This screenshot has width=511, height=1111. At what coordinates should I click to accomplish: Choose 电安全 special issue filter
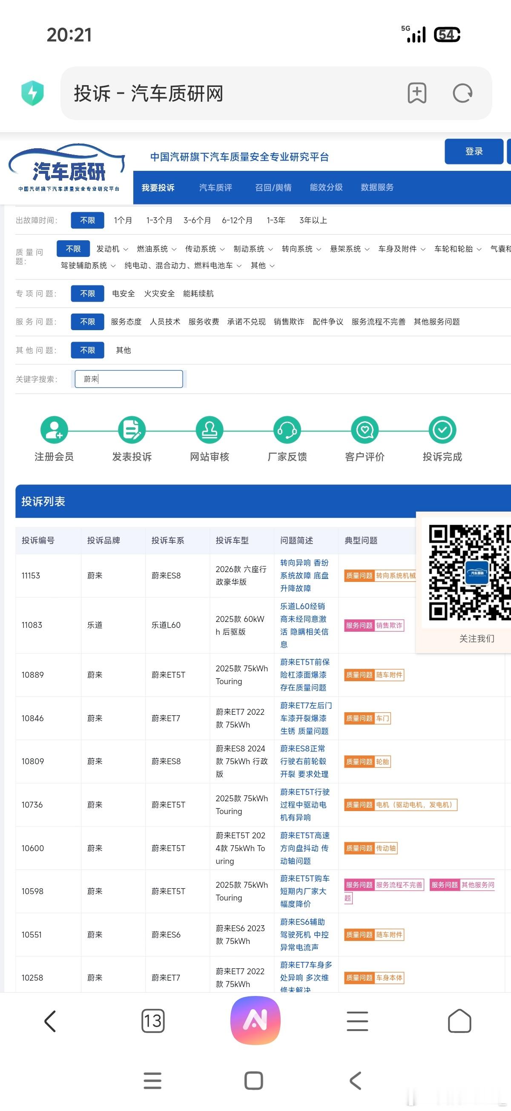point(123,294)
